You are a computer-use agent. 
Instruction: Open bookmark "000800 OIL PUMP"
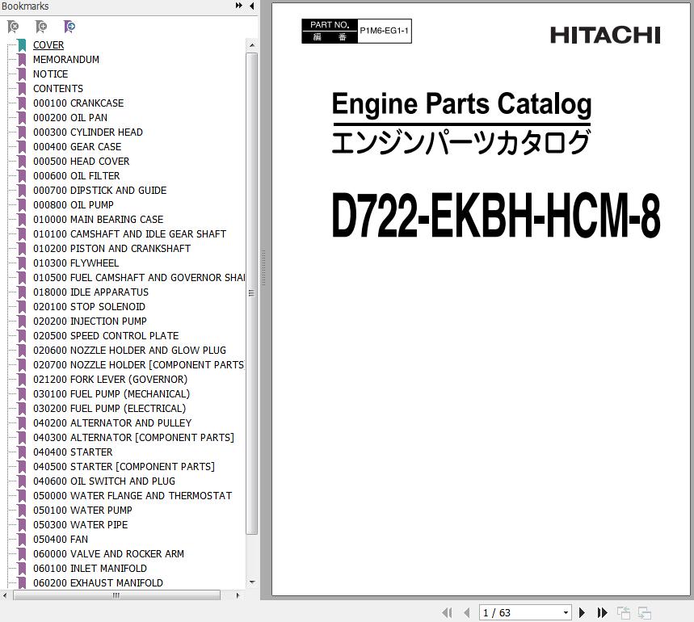(73, 205)
